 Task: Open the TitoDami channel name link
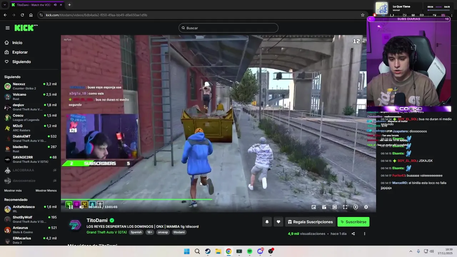(97, 220)
